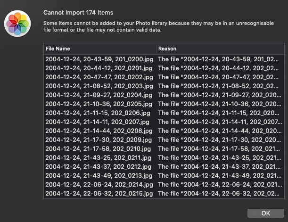Select the row for 201_0200.jpg
This screenshot has height=222, width=288.
99,59
